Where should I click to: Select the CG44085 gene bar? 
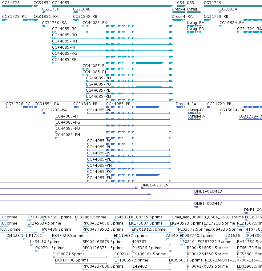(x=112, y=6)
